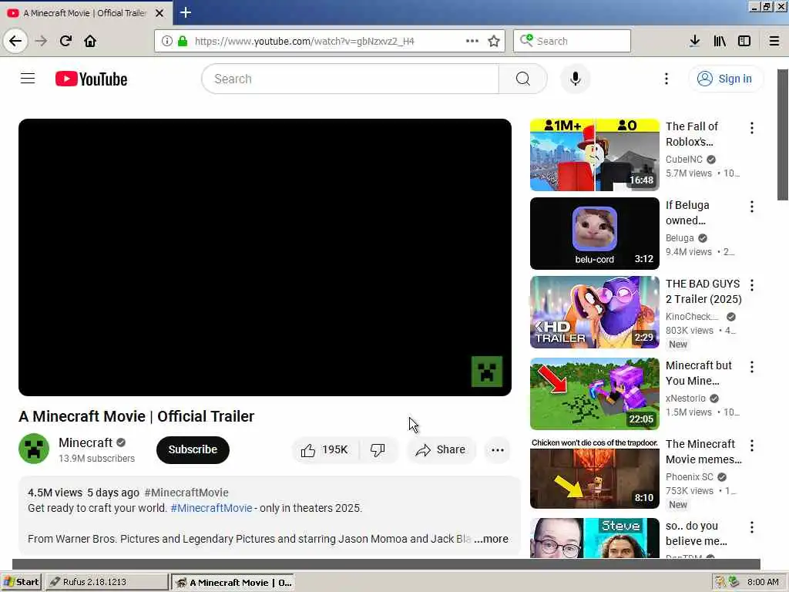Screen dimensions: 789x592
Task: Click the creeper watermark on the video
Action: point(487,372)
